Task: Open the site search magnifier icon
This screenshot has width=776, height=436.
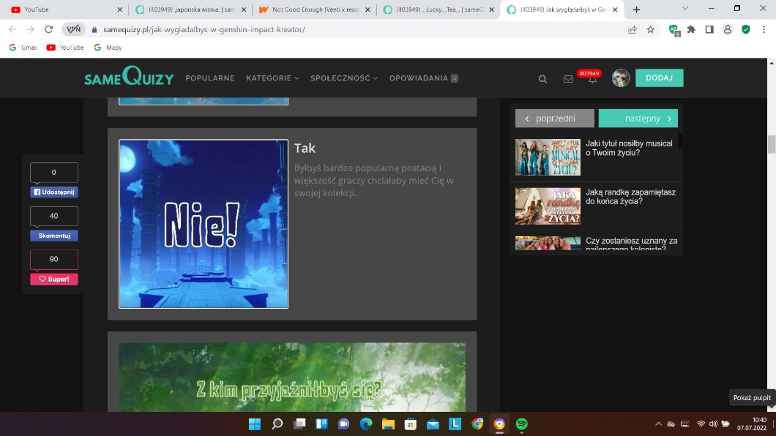Action: (542, 79)
